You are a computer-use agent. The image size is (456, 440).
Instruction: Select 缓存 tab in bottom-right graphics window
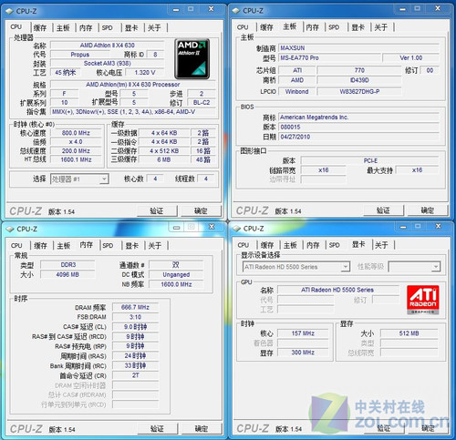267,245
